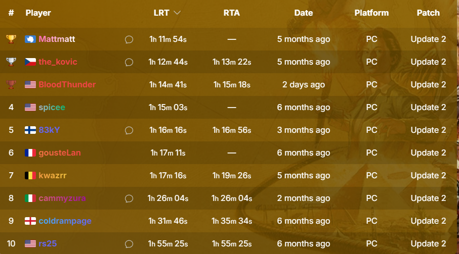This screenshot has width=459, height=254.
Task: Sort by the Platform column header
Action: point(371,13)
